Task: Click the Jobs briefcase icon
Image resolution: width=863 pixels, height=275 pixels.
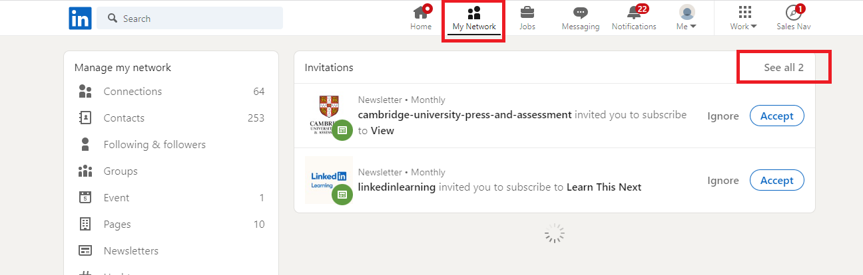Action: (527, 12)
